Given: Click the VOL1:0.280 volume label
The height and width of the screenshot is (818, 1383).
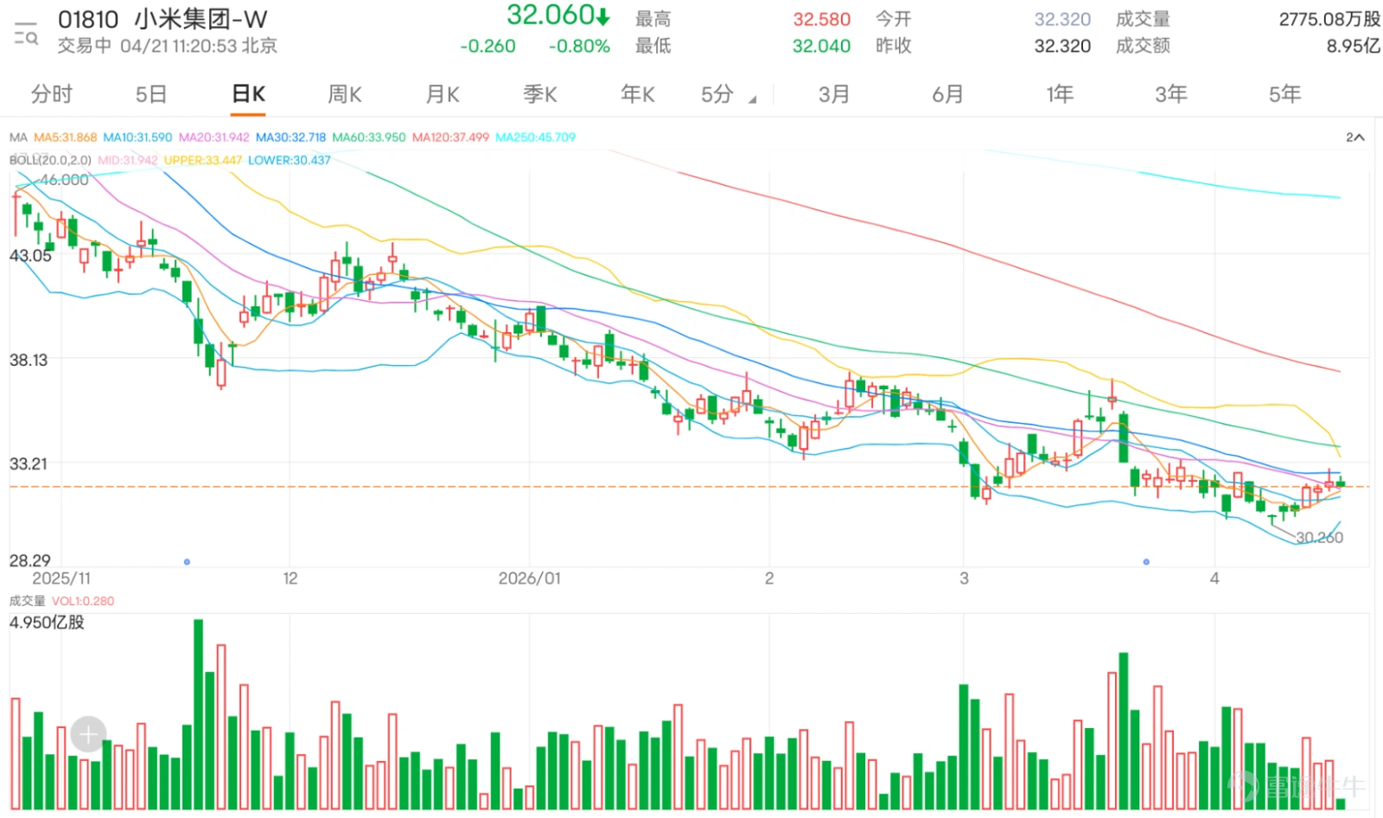Looking at the screenshot, I should coord(83,601).
